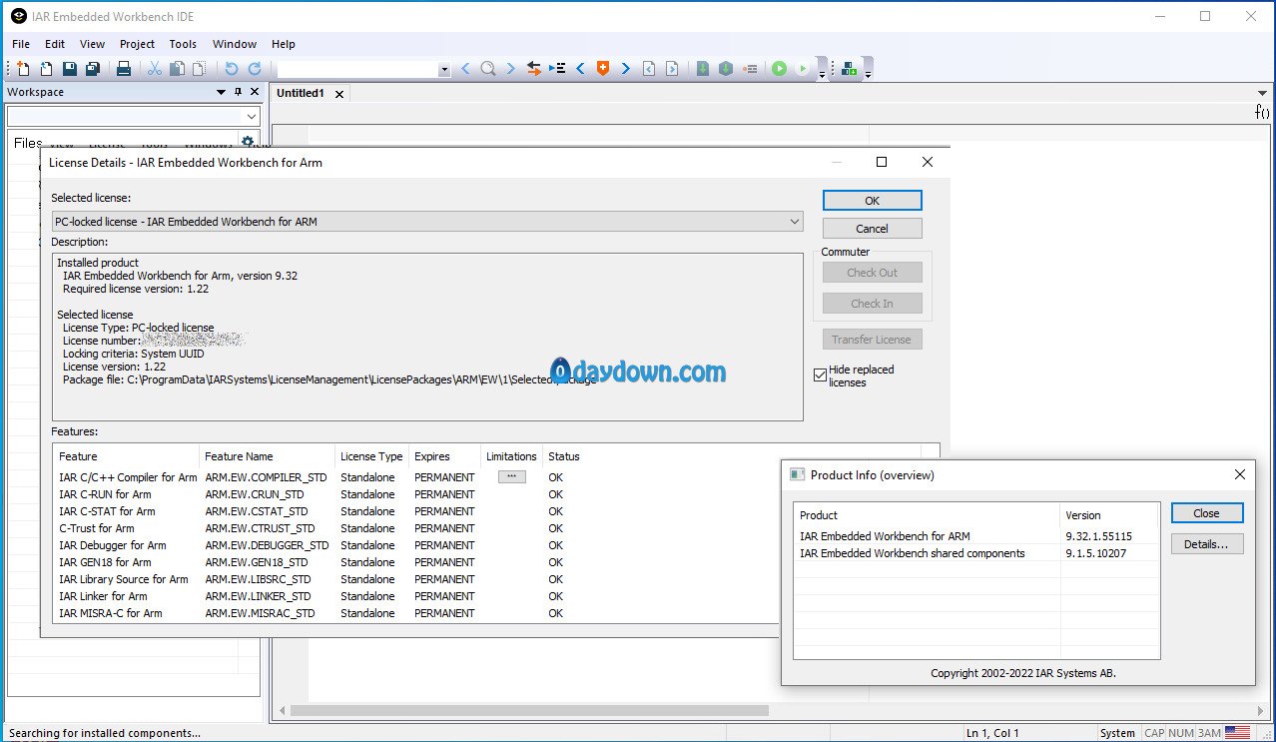Open the Edit menu

[55, 44]
